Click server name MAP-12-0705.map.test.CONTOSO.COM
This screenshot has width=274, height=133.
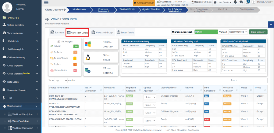[65, 105]
